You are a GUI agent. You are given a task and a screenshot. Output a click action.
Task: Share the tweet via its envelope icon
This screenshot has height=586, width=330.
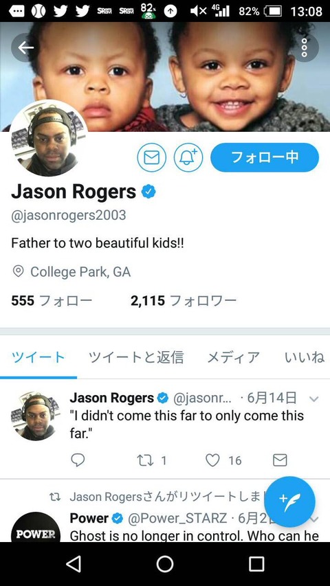click(280, 460)
